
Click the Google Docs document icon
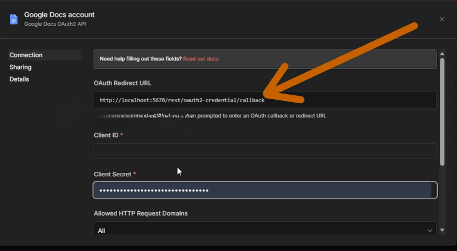pos(14,19)
